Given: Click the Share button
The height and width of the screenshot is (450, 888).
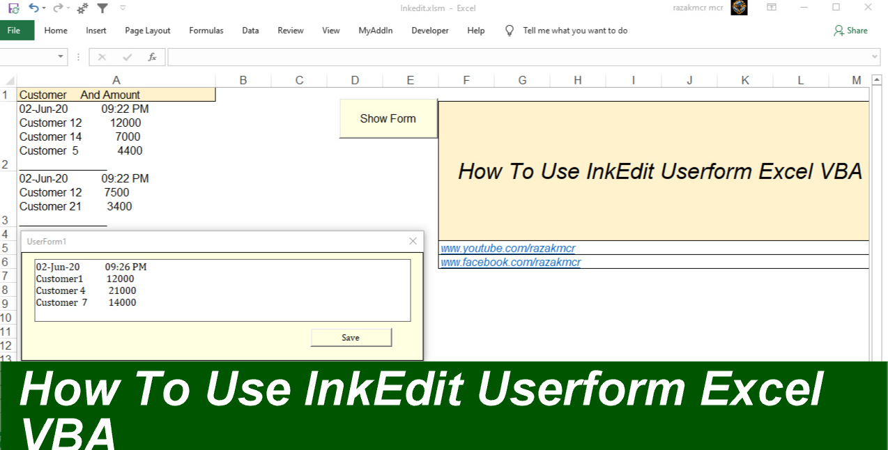Looking at the screenshot, I should 850,31.
